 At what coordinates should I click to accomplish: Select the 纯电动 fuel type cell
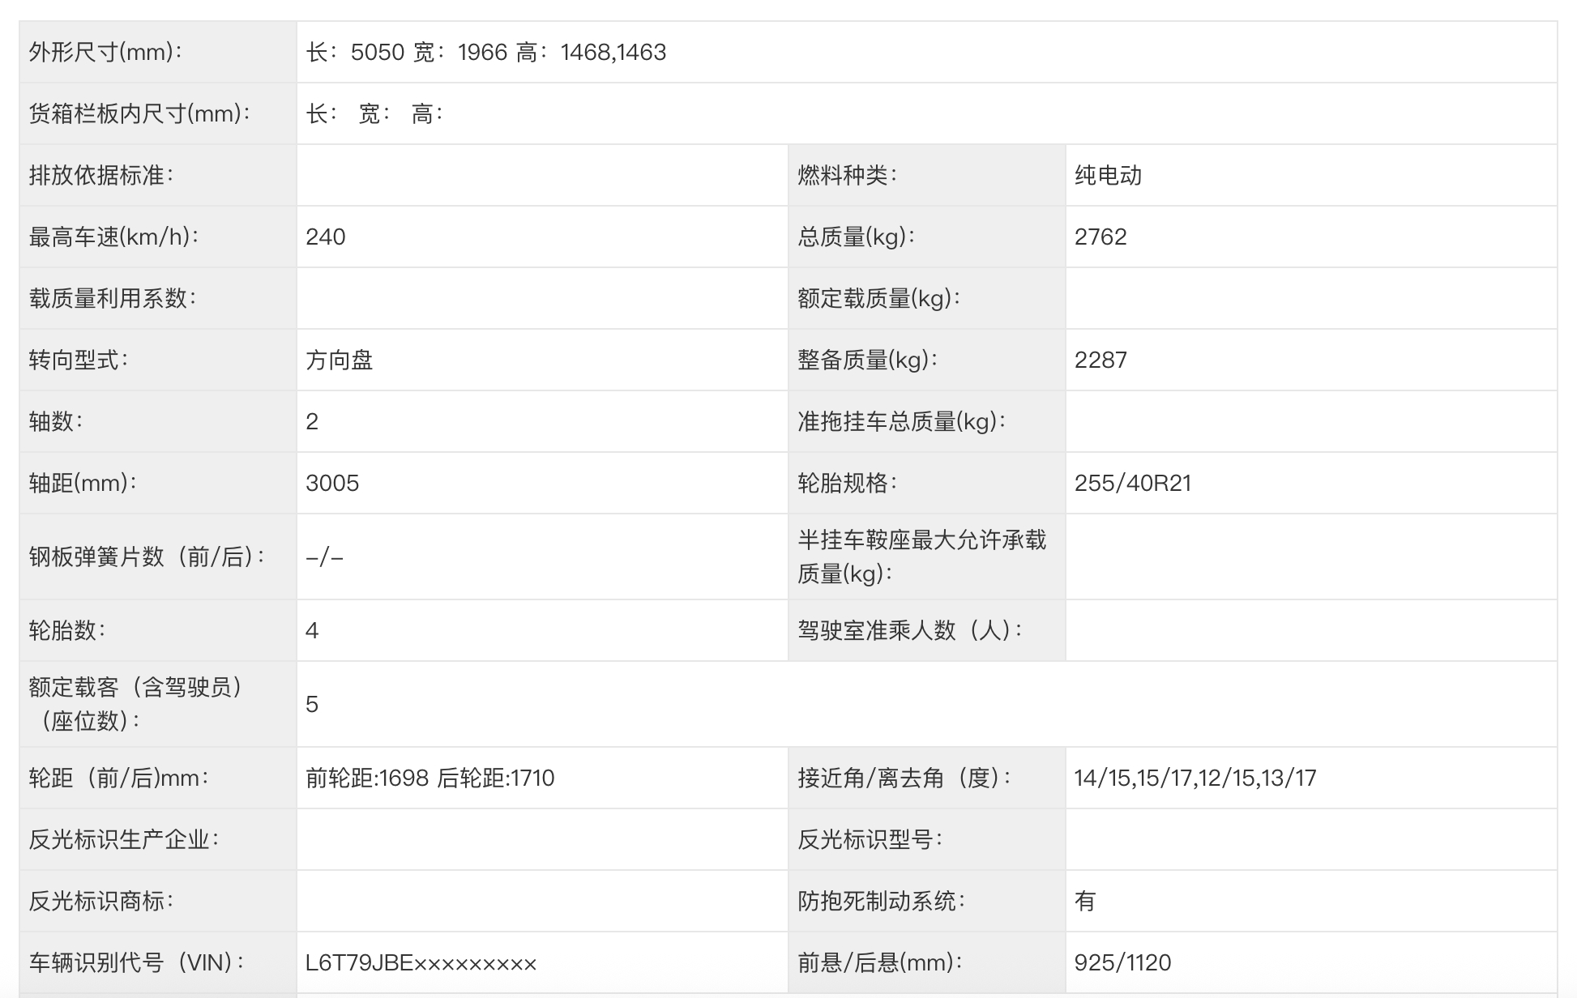[1108, 176]
